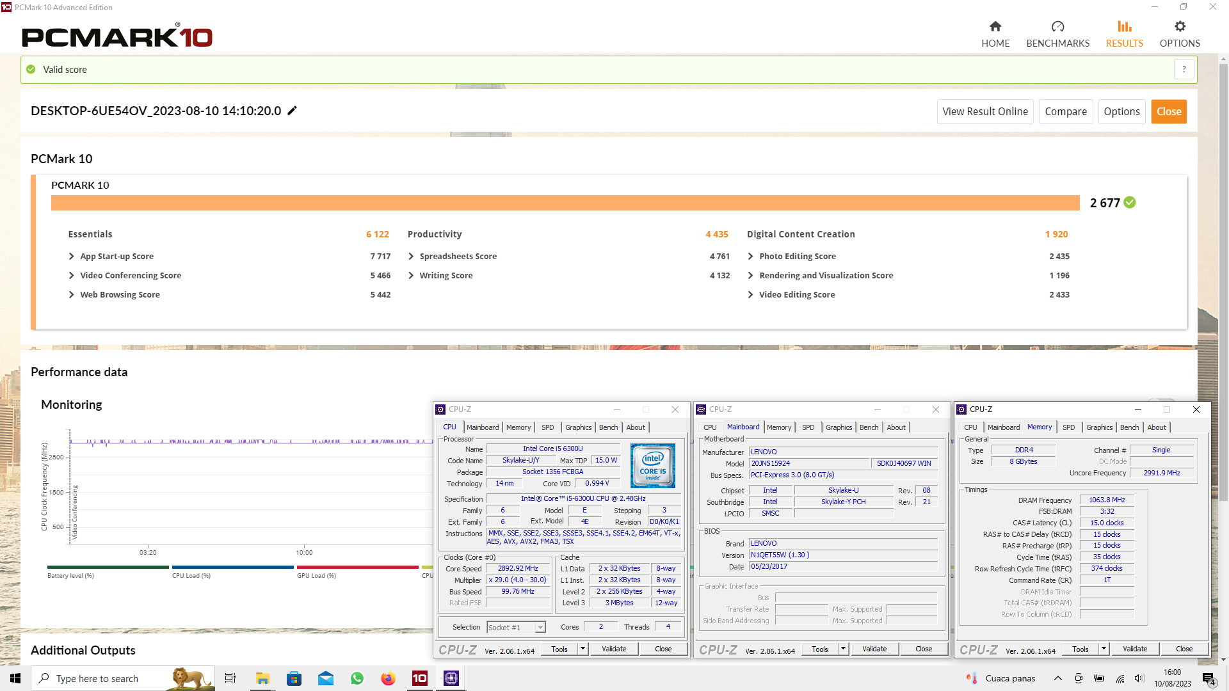Open the OPTIONS gear icon
The image size is (1229, 691).
1180,26
